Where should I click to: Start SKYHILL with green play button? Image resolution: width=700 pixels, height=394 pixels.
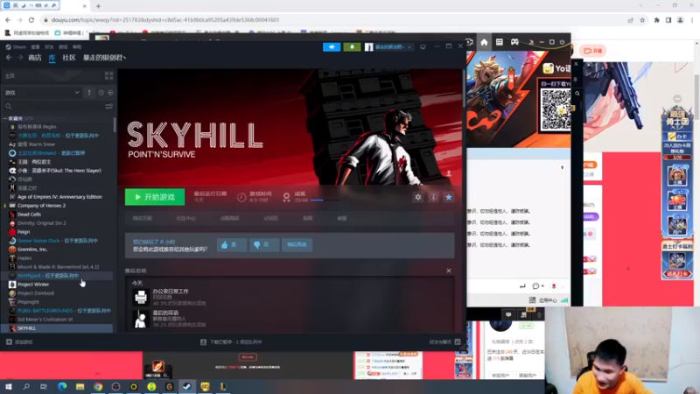155,197
